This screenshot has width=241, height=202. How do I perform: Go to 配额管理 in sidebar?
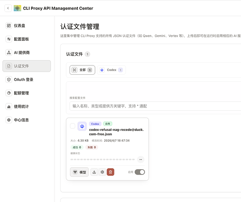pyautogui.click(x=27, y=93)
